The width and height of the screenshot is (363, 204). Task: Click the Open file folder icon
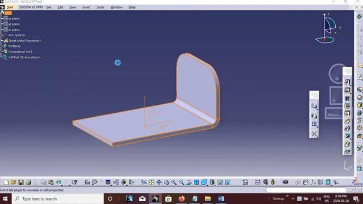pos(14,182)
